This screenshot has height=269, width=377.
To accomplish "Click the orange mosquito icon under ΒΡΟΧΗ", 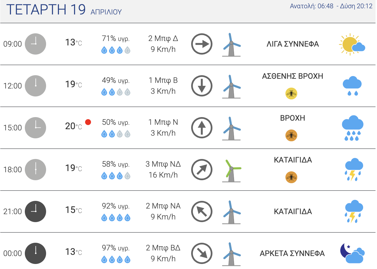I will [x=291, y=136].
